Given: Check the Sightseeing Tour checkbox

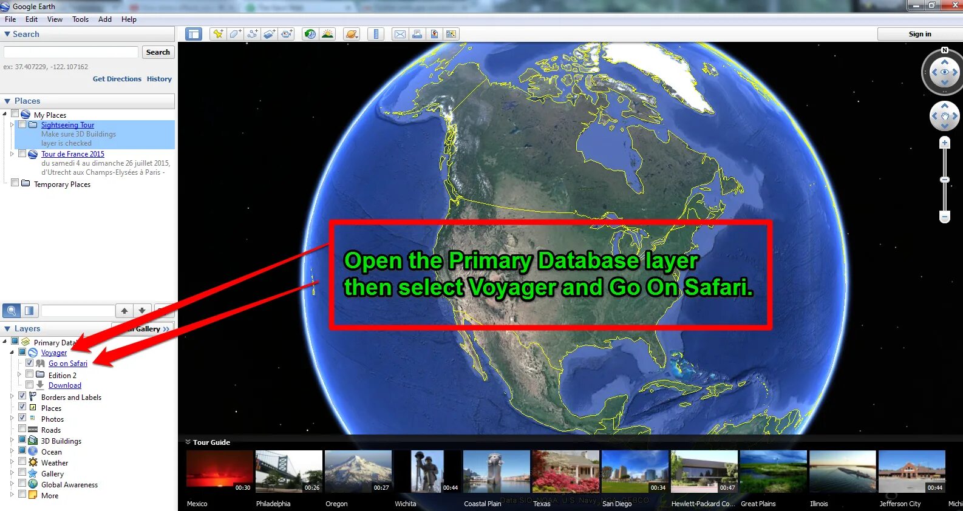Looking at the screenshot, I should point(22,124).
